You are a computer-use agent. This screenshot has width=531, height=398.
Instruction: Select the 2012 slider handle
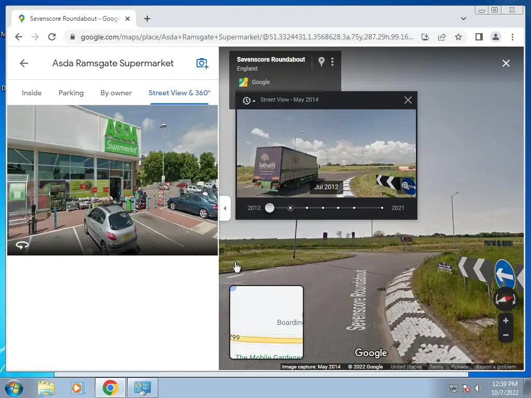coord(270,208)
